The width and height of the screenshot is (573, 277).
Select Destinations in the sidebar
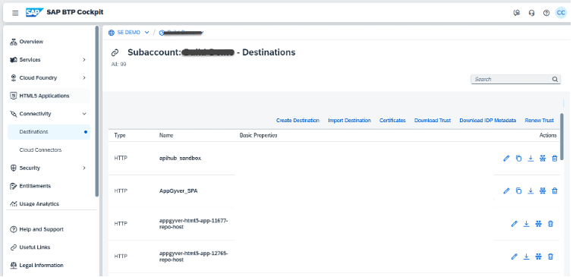point(49,132)
